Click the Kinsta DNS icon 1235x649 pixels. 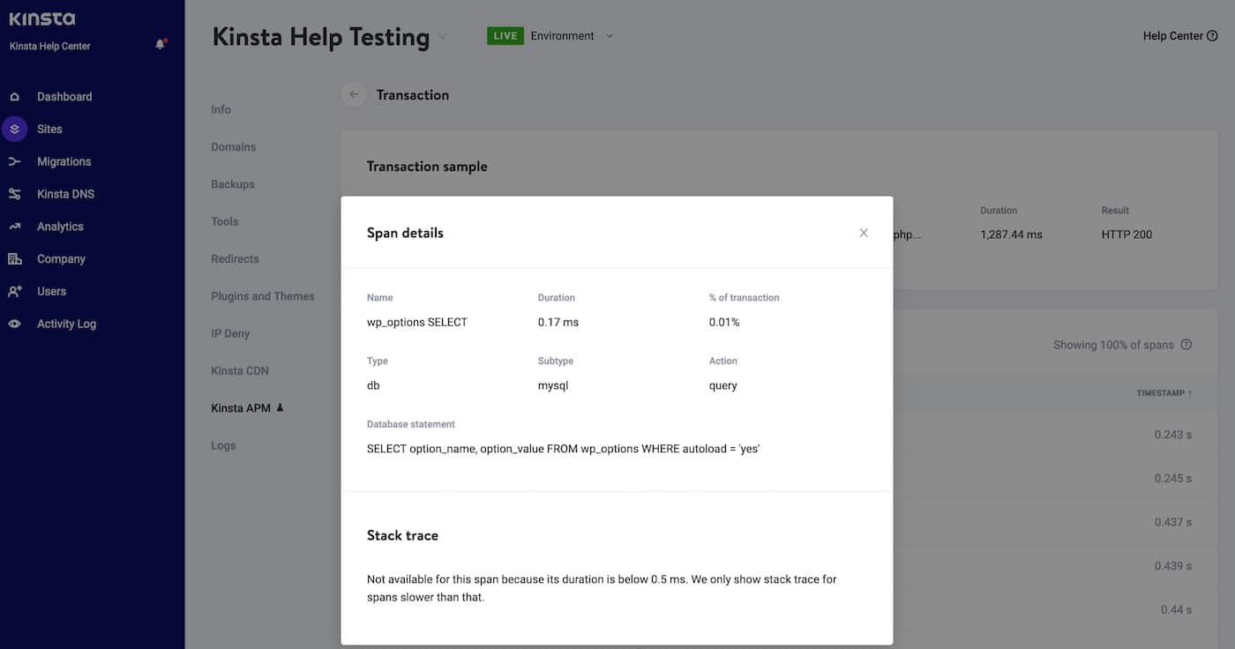click(14, 194)
